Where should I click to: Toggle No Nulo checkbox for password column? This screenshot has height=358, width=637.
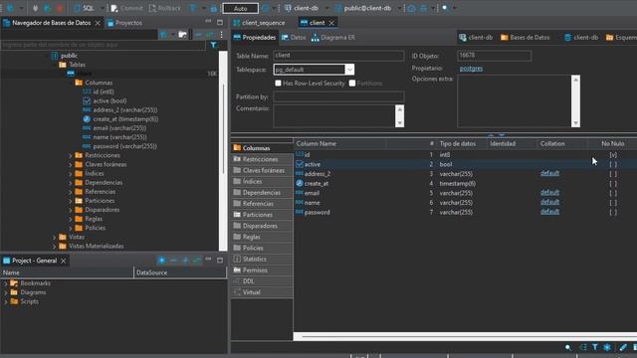tap(613, 212)
